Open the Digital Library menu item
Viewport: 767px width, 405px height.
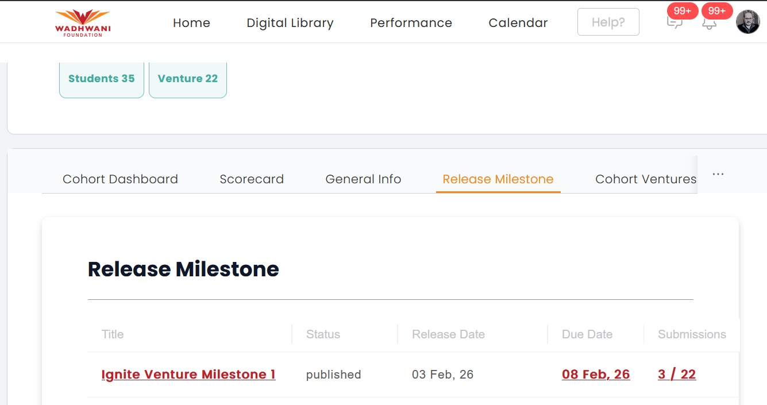click(290, 23)
